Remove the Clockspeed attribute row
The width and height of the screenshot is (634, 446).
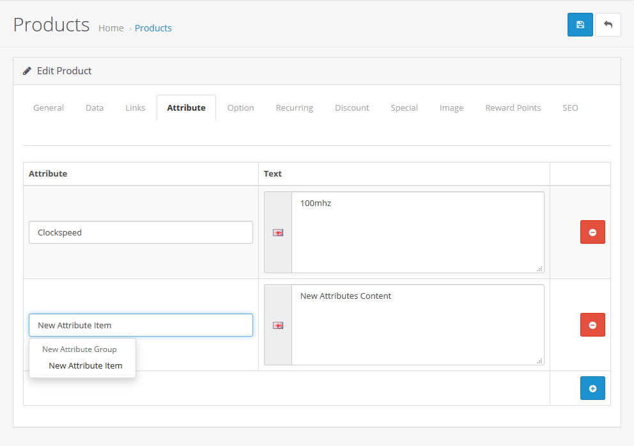[592, 232]
